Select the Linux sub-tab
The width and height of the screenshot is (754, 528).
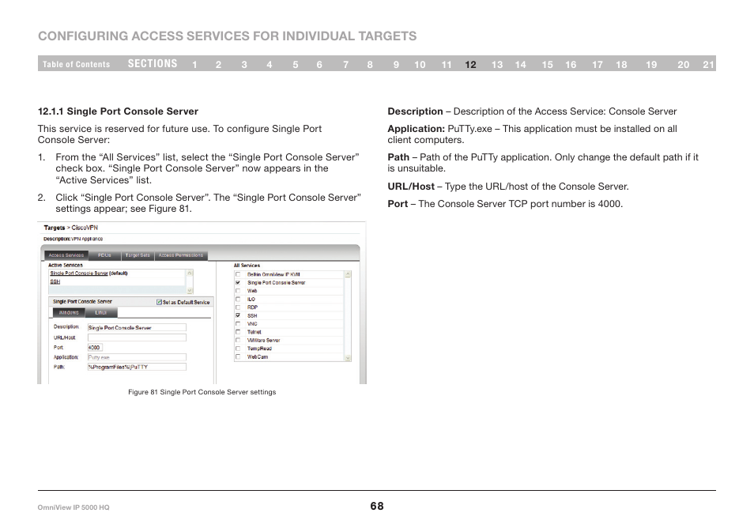101,312
